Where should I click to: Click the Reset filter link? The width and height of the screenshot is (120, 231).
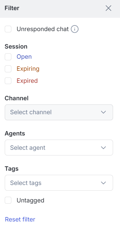20,219
